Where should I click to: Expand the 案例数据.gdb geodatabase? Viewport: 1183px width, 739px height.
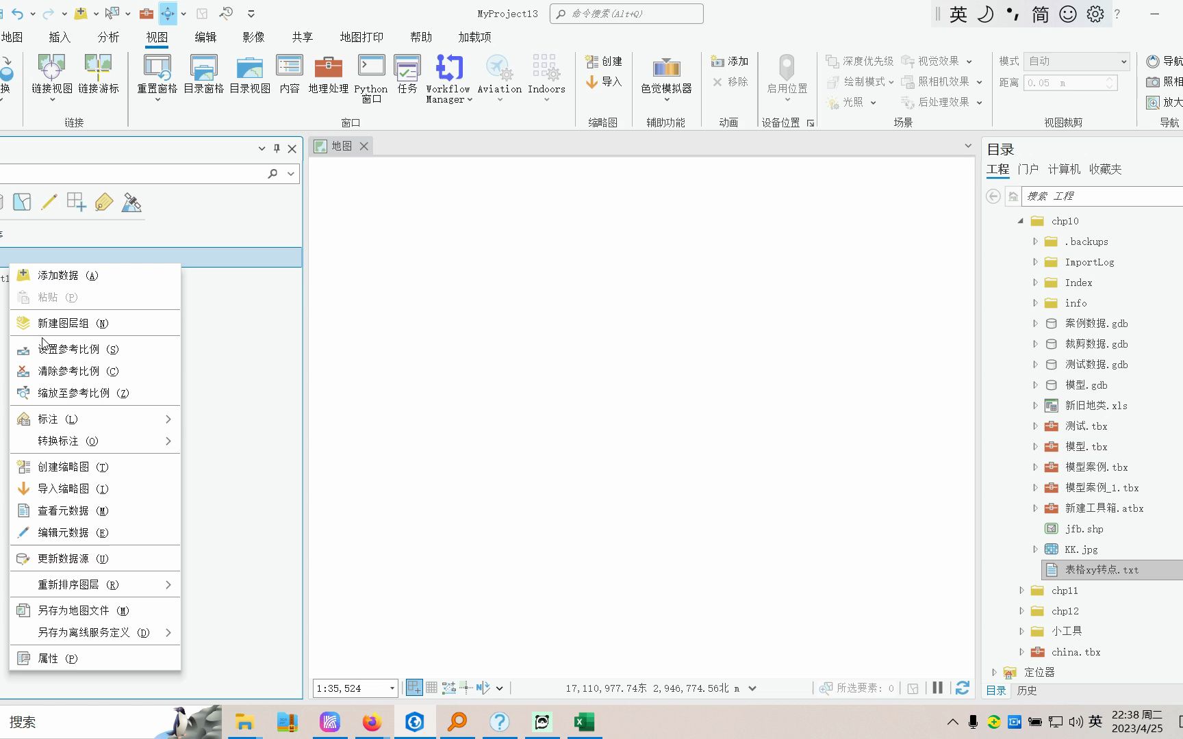[1035, 323]
